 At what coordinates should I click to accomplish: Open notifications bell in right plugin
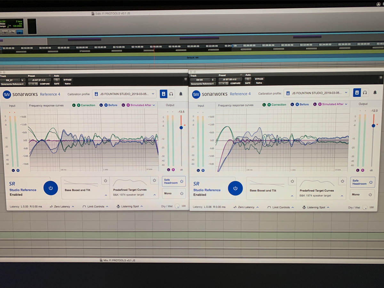[375, 92]
